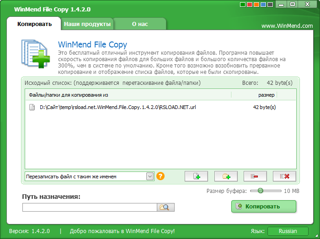Open the Russian language selector

tap(288, 231)
